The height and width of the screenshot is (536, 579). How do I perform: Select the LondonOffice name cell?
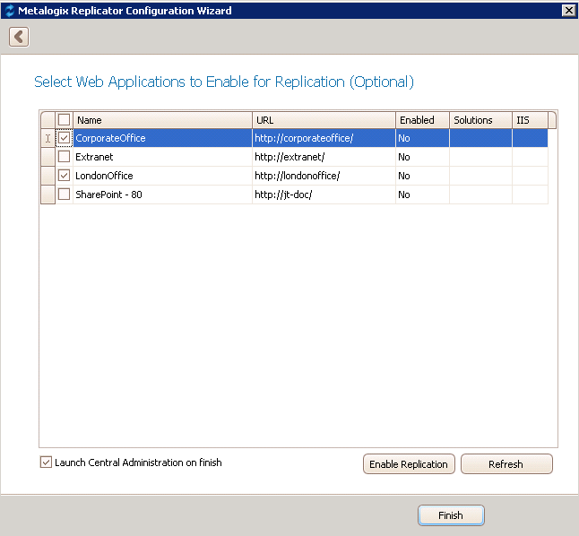[x=163, y=176]
